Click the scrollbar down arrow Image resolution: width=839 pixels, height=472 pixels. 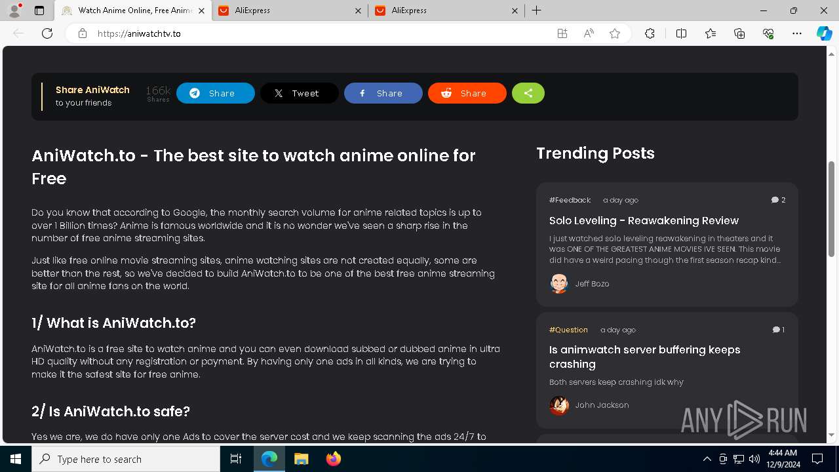832,435
